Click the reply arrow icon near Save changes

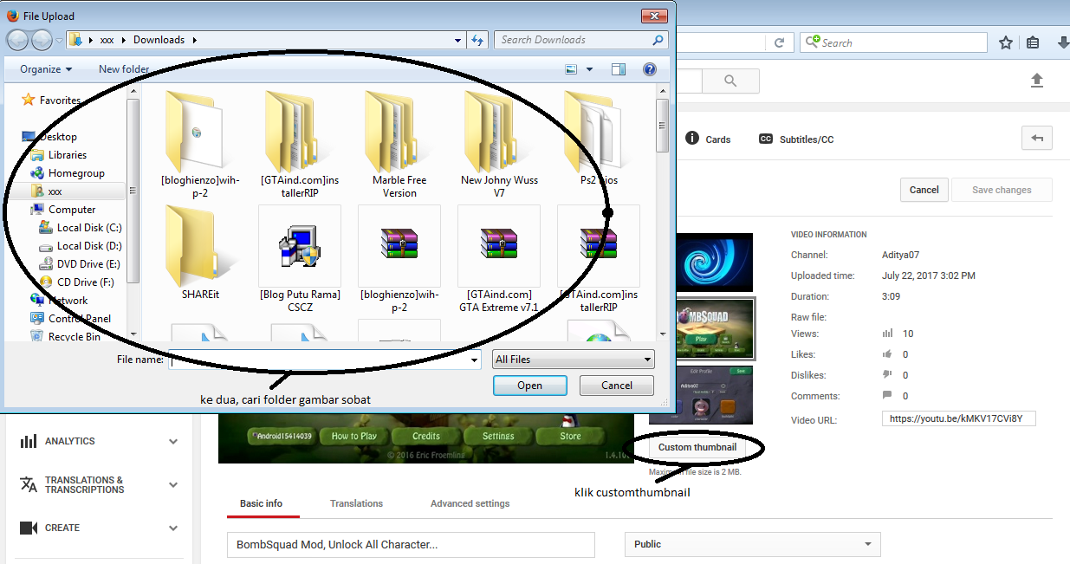click(1037, 138)
